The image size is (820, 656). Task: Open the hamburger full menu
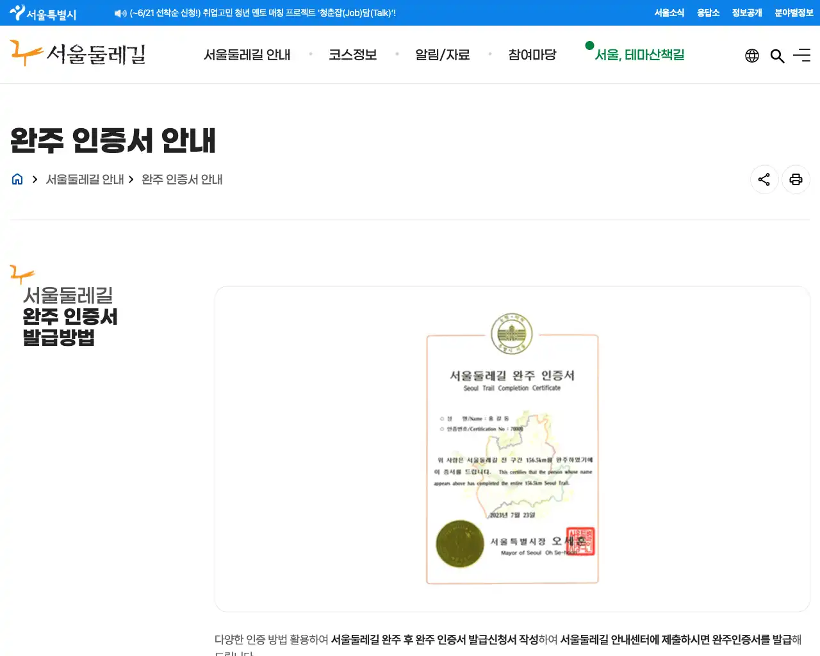(x=802, y=56)
